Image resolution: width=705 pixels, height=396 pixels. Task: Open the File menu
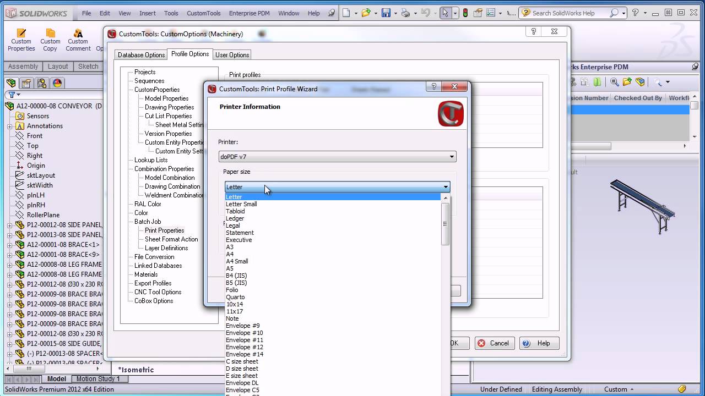pyautogui.click(x=86, y=13)
